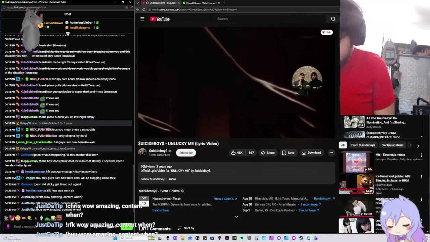This screenshot has height=242, width=430.
Task: Open the Mix - Electronic music thumbnail
Action: tap(356, 162)
